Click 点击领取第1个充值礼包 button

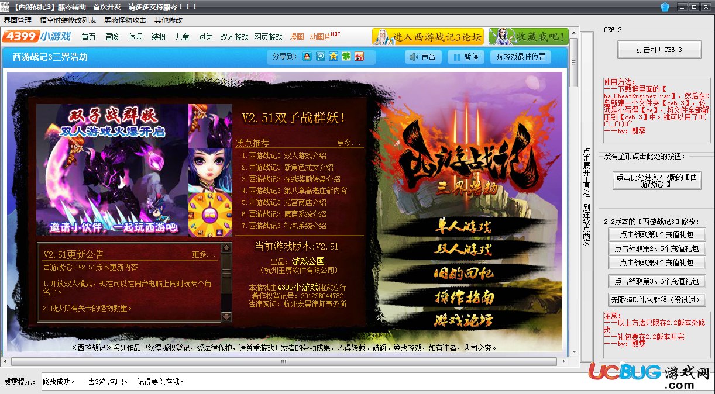657,234
